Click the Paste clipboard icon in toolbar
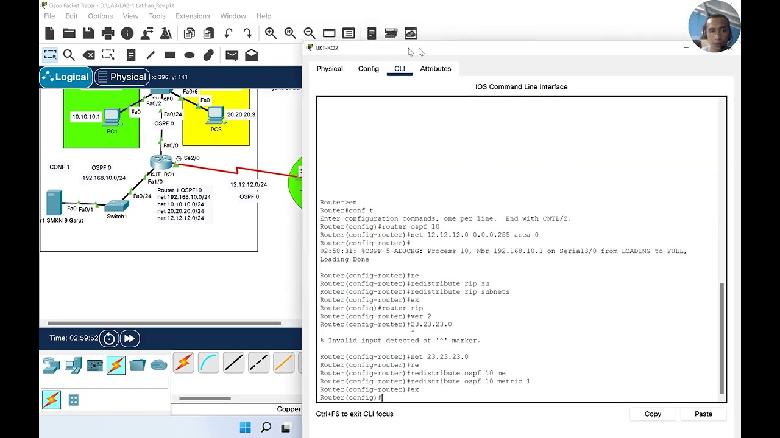780x438 pixels. coord(209,33)
